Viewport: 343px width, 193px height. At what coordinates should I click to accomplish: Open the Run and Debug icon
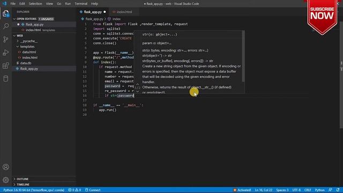[6, 53]
